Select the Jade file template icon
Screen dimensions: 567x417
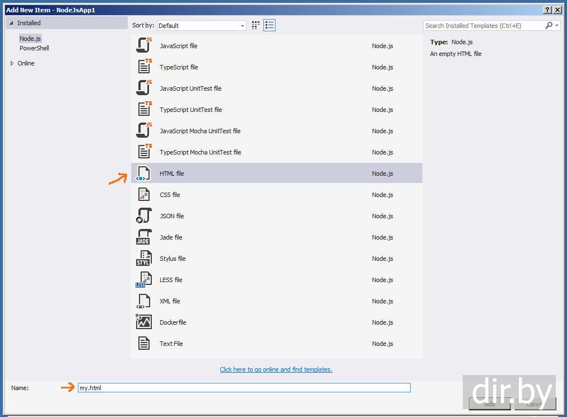(144, 237)
